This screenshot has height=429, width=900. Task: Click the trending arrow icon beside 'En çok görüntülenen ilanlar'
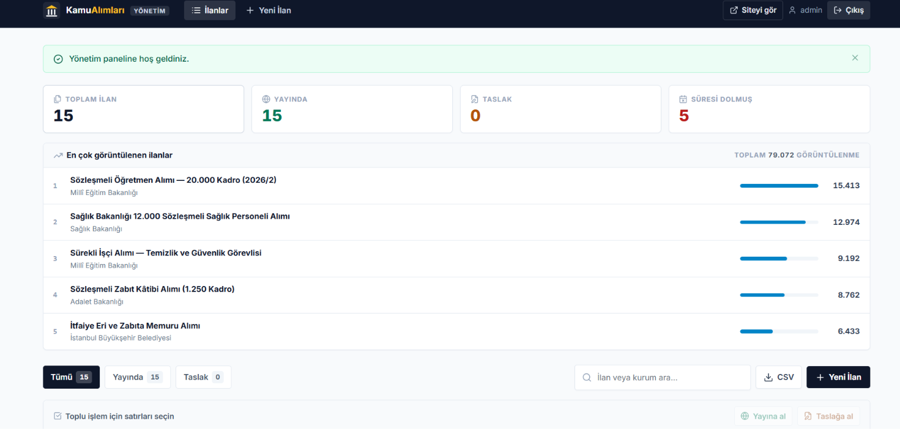(x=58, y=155)
